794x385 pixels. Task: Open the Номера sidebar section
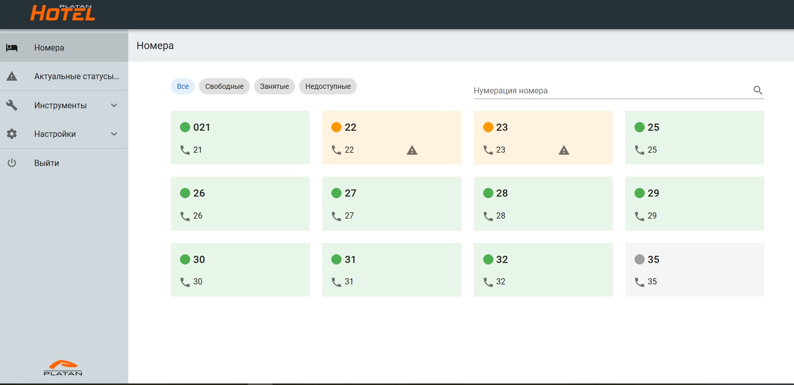pyautogui.click(x=64, y=47)
